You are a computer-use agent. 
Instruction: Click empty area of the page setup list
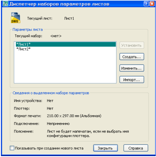(x=65, y=67)
